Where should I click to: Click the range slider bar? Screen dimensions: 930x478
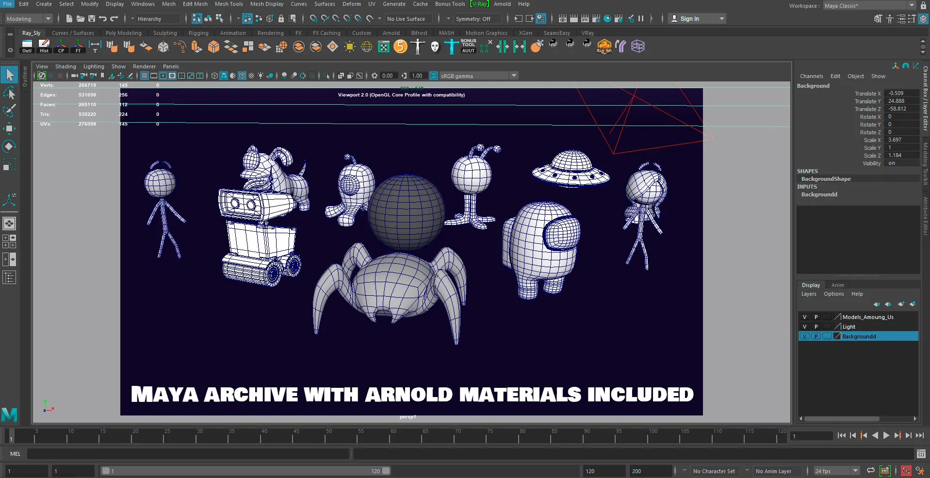click(245, 471)
